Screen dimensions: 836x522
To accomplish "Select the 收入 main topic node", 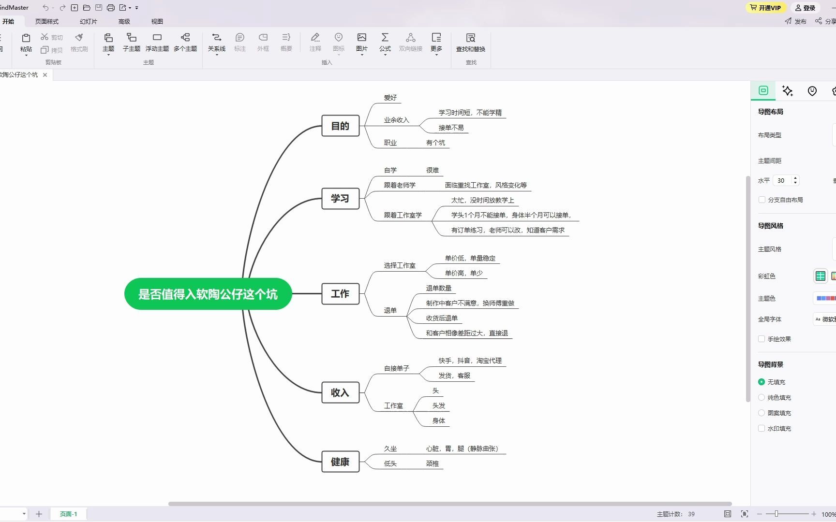I will (341, 392).
